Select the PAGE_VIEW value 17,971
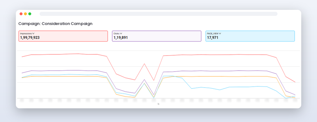The width and height of the screenshot is (317, 122). (212, 38)
